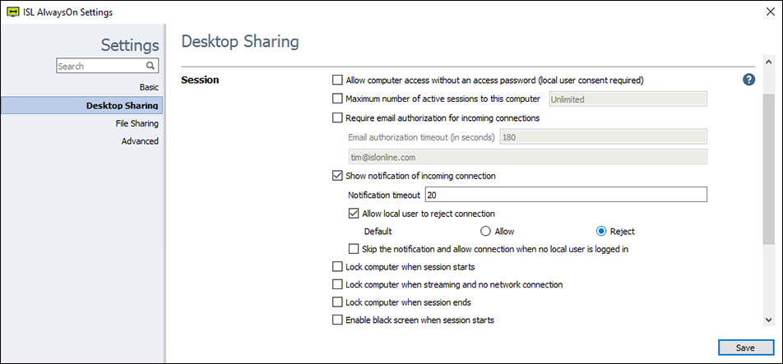
Task: Open the Basic settings section
Action: tap(148, 86)
